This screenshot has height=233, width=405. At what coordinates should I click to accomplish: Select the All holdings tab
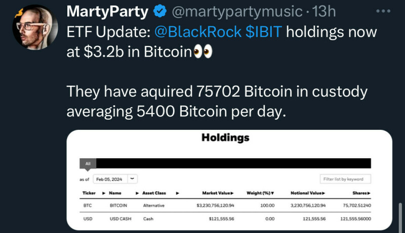coord(88,164)
